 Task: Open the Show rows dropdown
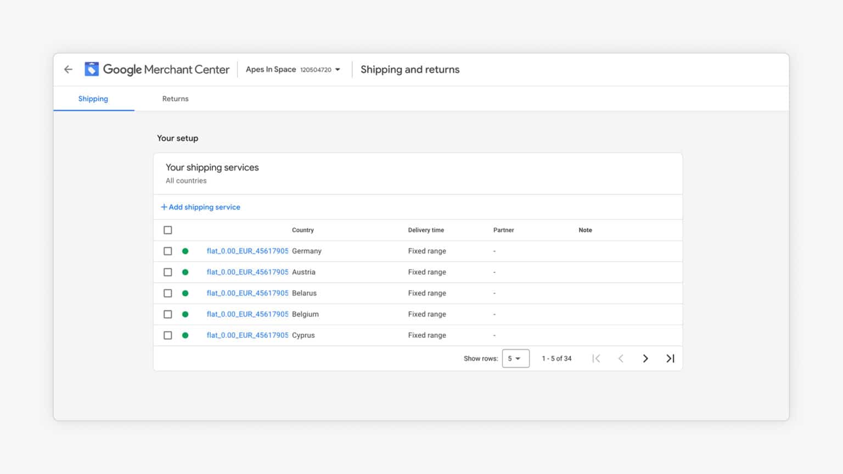tap(515, 358)
